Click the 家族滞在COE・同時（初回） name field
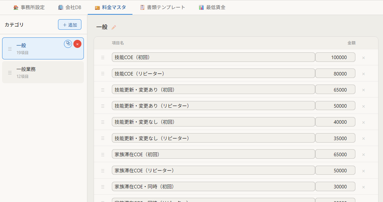This screenshot has width=383, height=202. (x=214, y=186)
